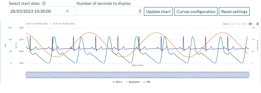Click inside the navigator overview strip
This screenshot has width=261, height=93.
pyautogui.click(x=137, y=75)
